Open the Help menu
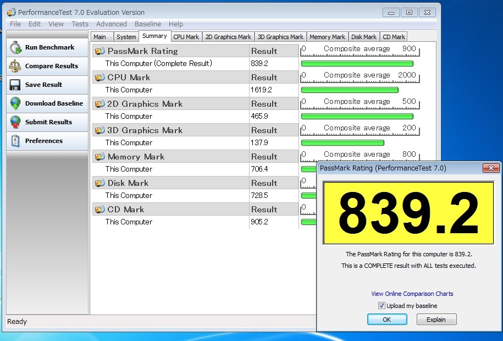Viewport: 503px width, 341px height. [x=176, y=24]
